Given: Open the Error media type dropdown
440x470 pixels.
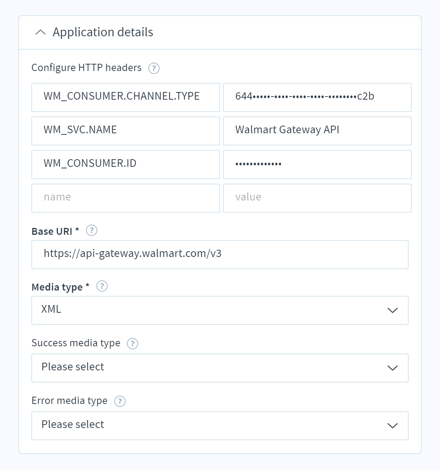Looking at the screenshot, I should click(x=220, y=426).
